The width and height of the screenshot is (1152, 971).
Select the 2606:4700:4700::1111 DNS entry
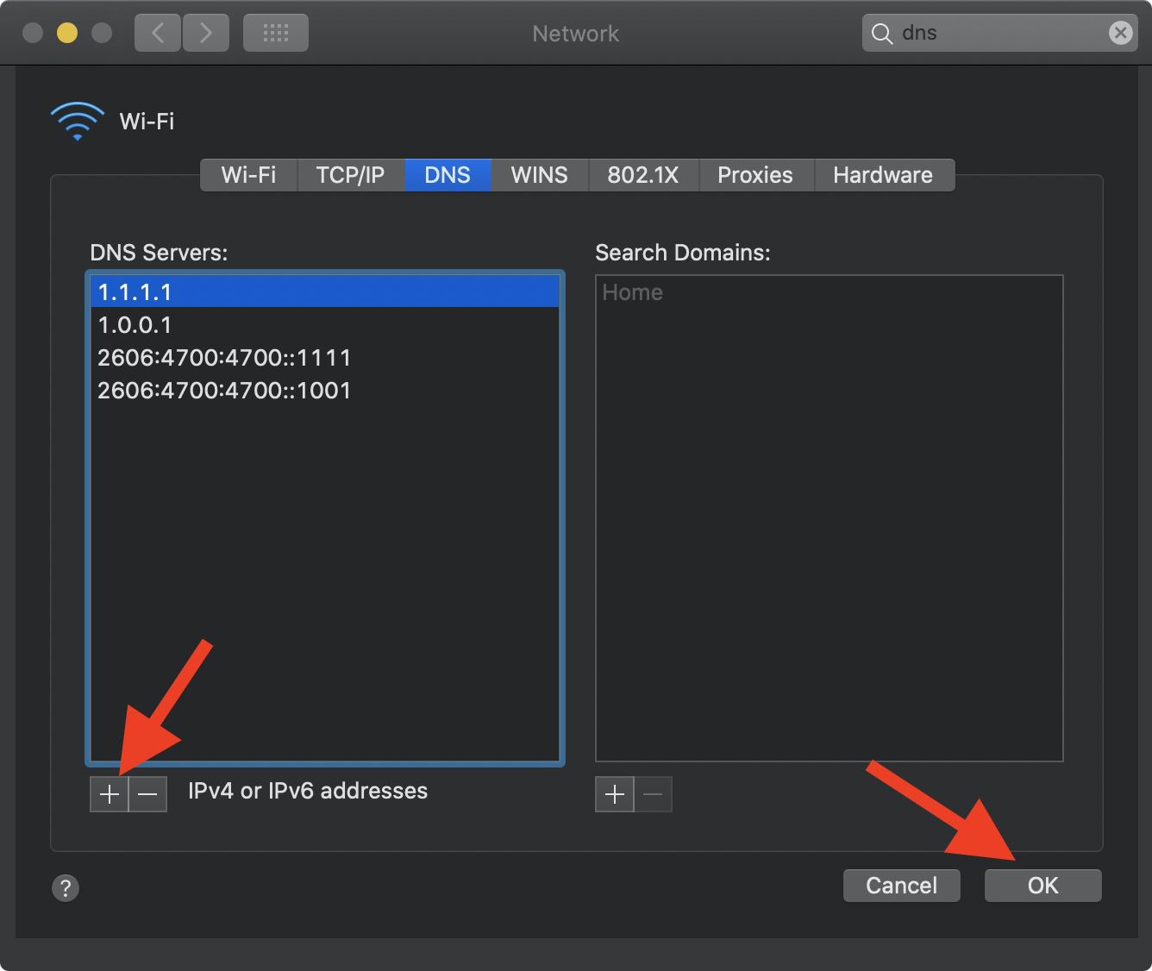223,358
